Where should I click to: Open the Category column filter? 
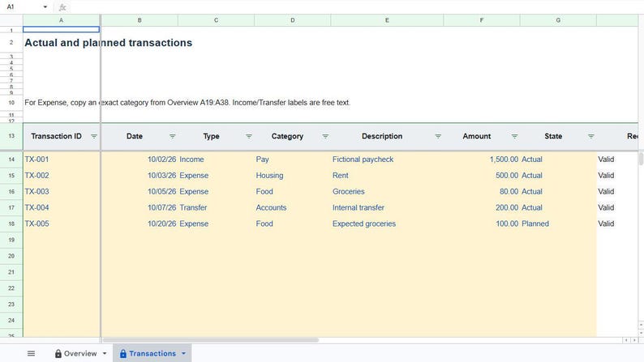pos(325,137)
